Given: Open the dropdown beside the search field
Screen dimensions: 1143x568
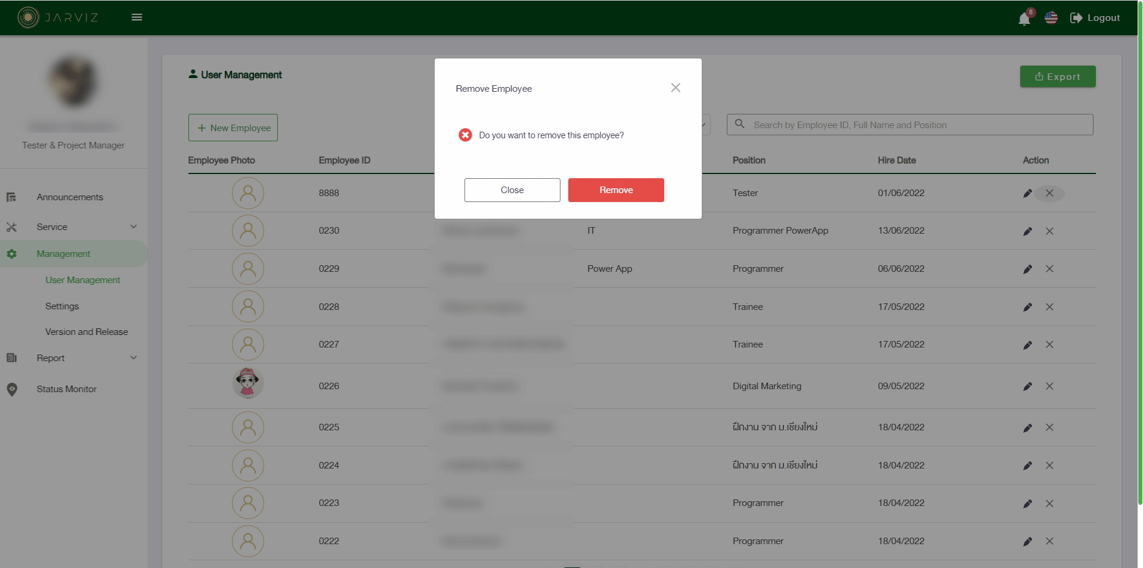Looking at the screenshot, I should (705, 125).
